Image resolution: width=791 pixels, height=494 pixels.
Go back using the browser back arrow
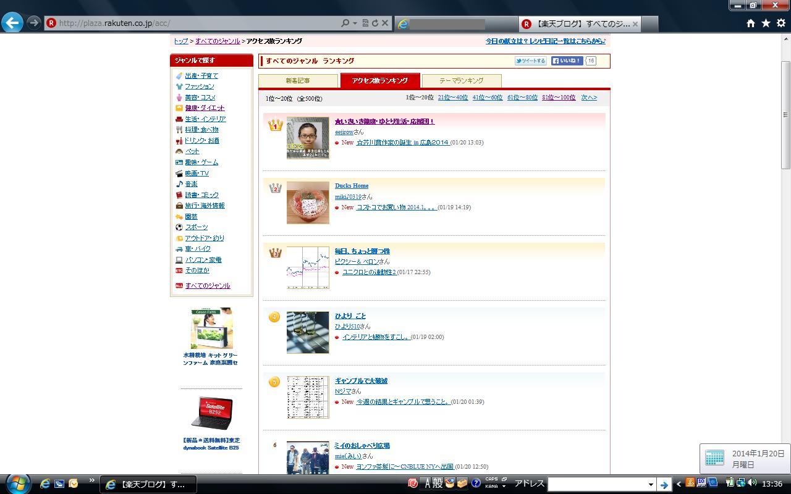click(x=12, y=23)
